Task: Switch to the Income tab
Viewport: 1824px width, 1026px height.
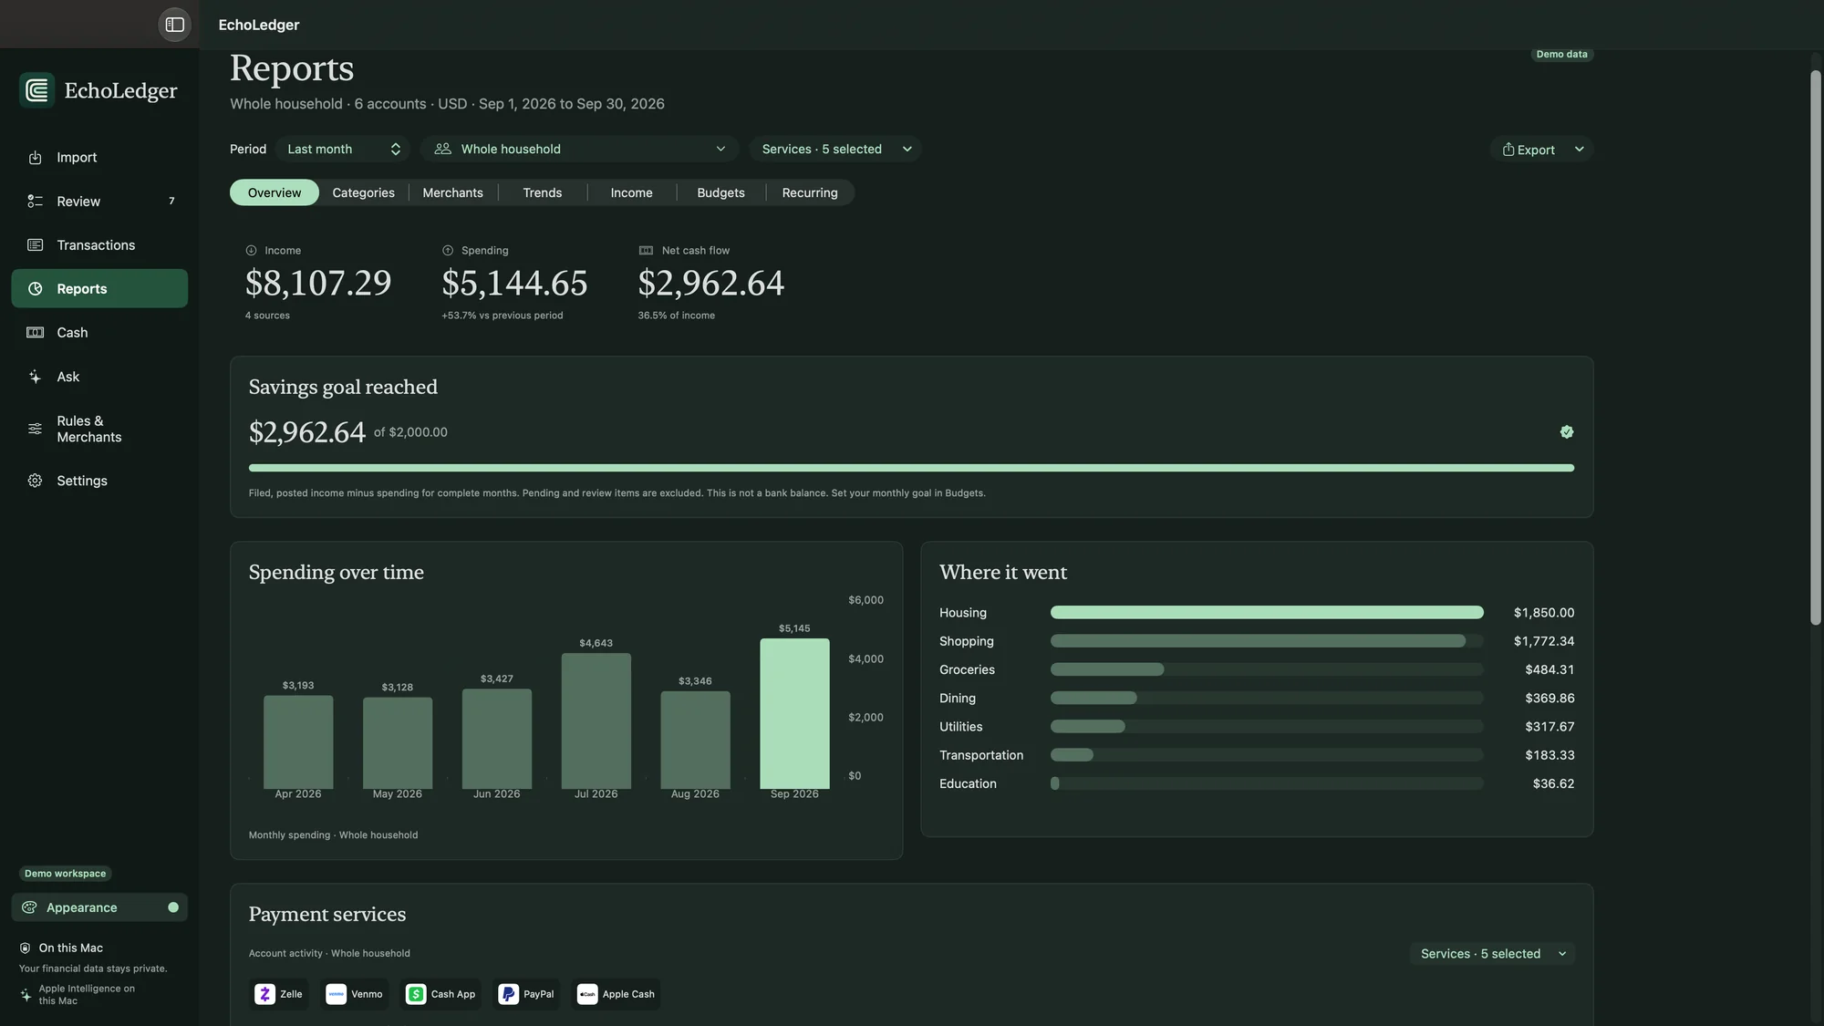Action: (x=631, y=192)
